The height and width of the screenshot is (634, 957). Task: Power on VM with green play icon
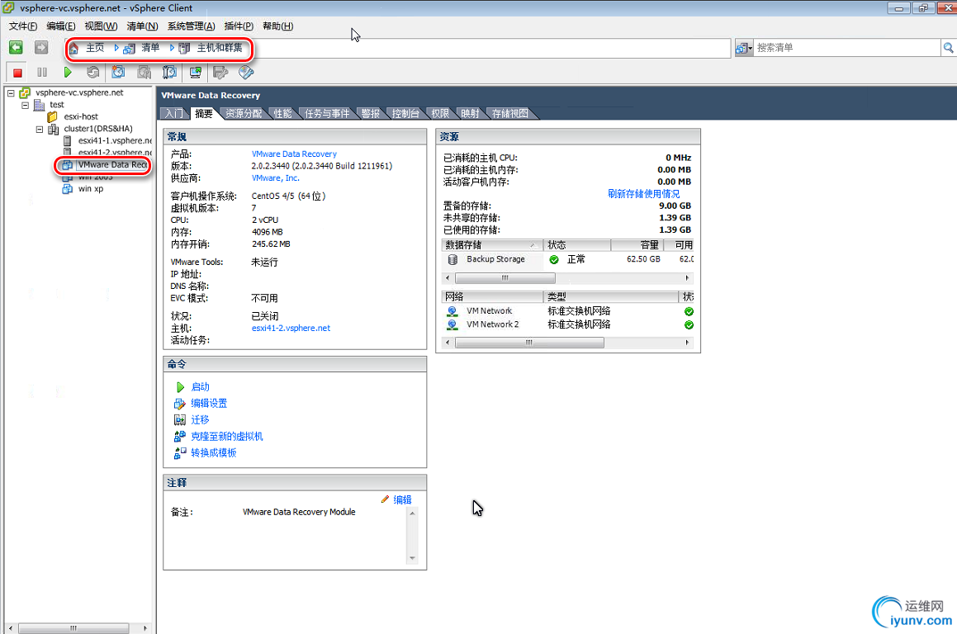pos(68,73)
